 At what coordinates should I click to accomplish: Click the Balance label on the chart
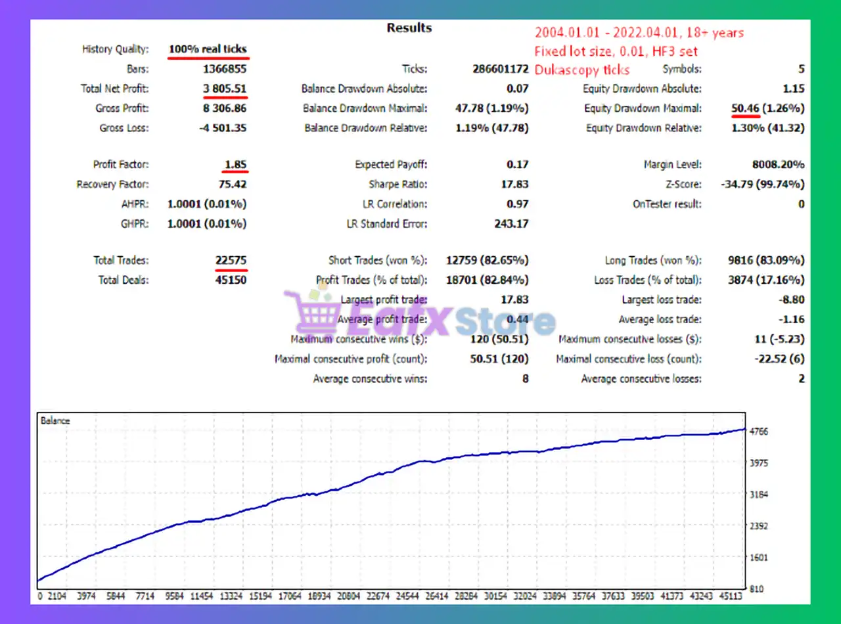(55, 420)
